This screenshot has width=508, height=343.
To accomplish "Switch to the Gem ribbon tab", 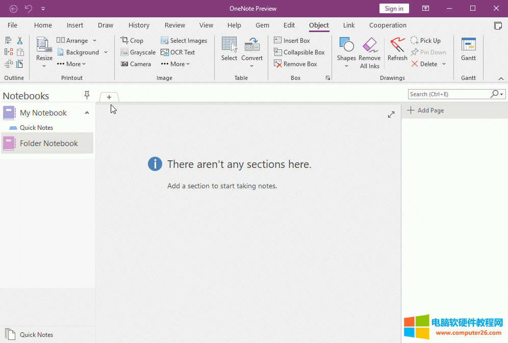I will click(x=262, y=25).
